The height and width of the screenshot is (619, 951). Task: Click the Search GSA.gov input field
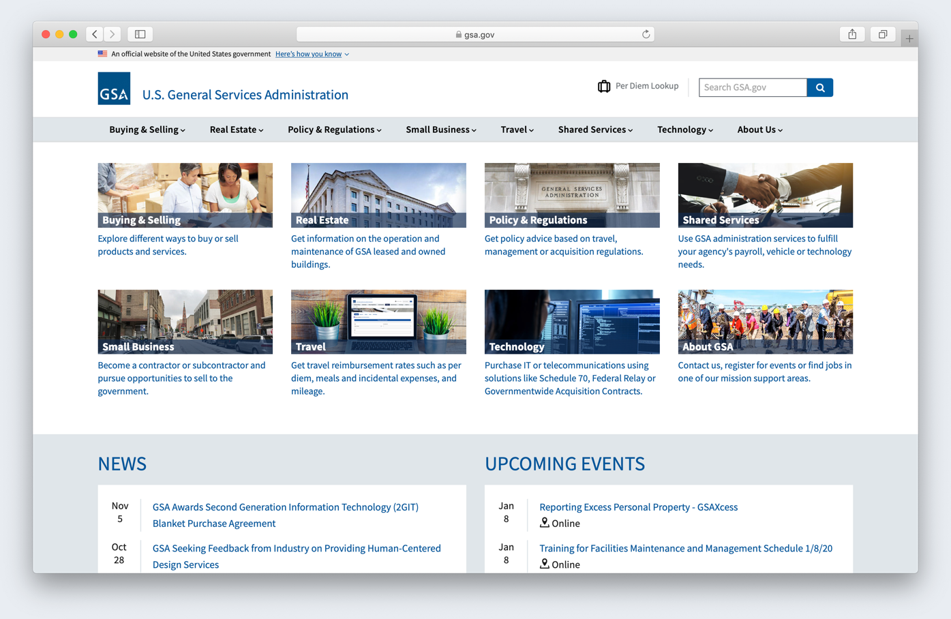753,87
